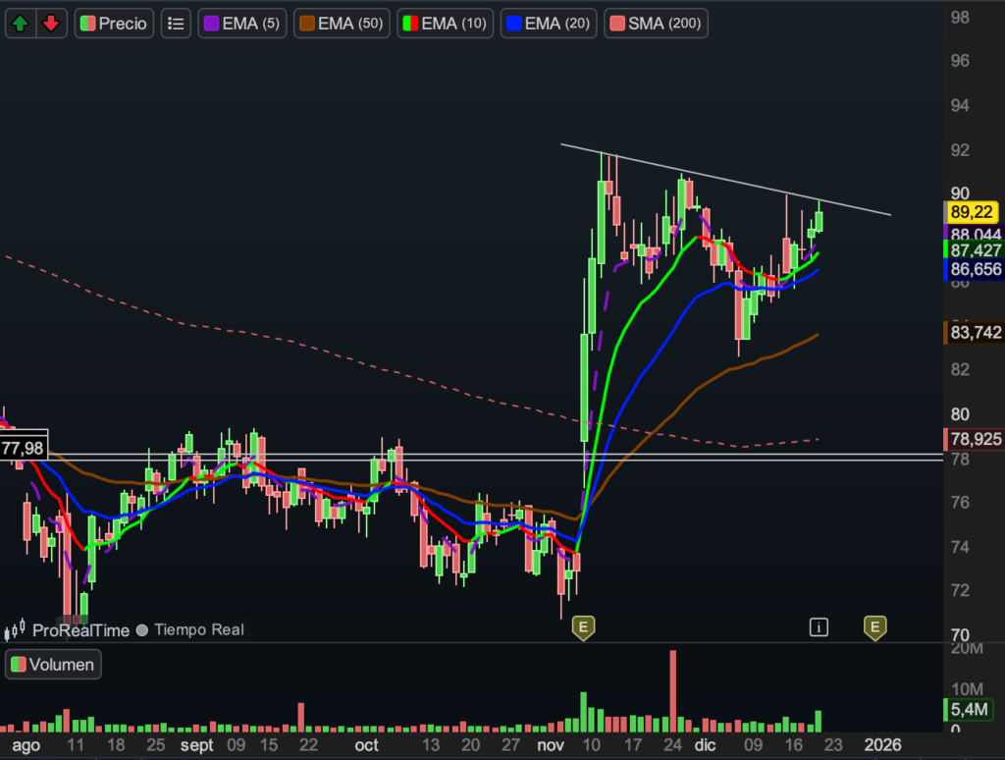
Task: Open the Volumen panel settings
Action: pos(55,665)
